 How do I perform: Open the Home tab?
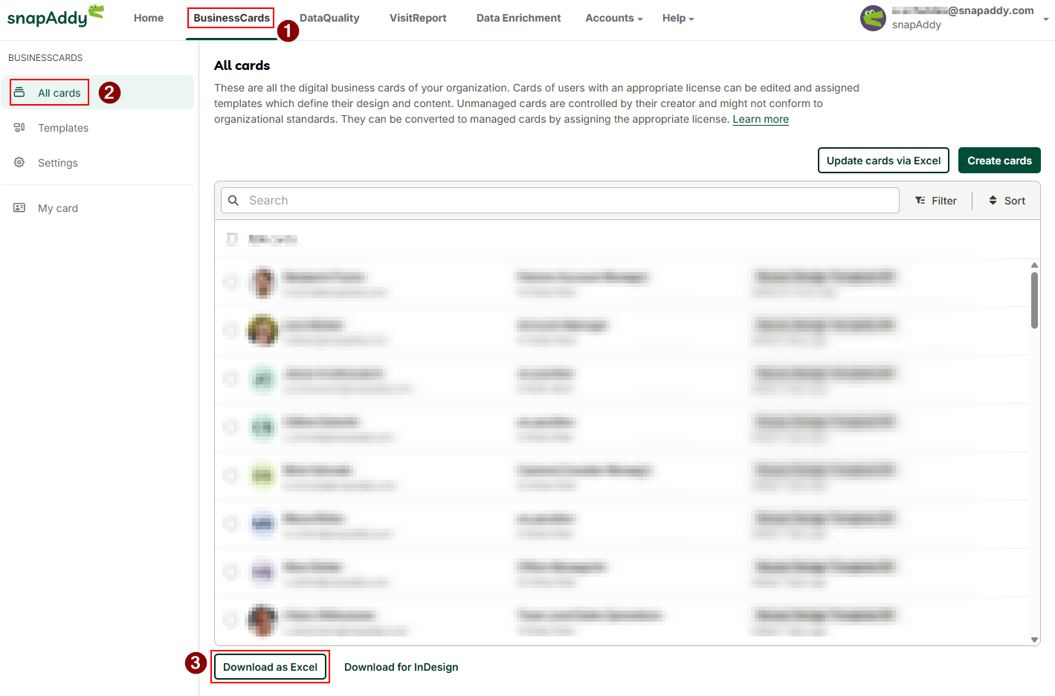click(149, 18)
